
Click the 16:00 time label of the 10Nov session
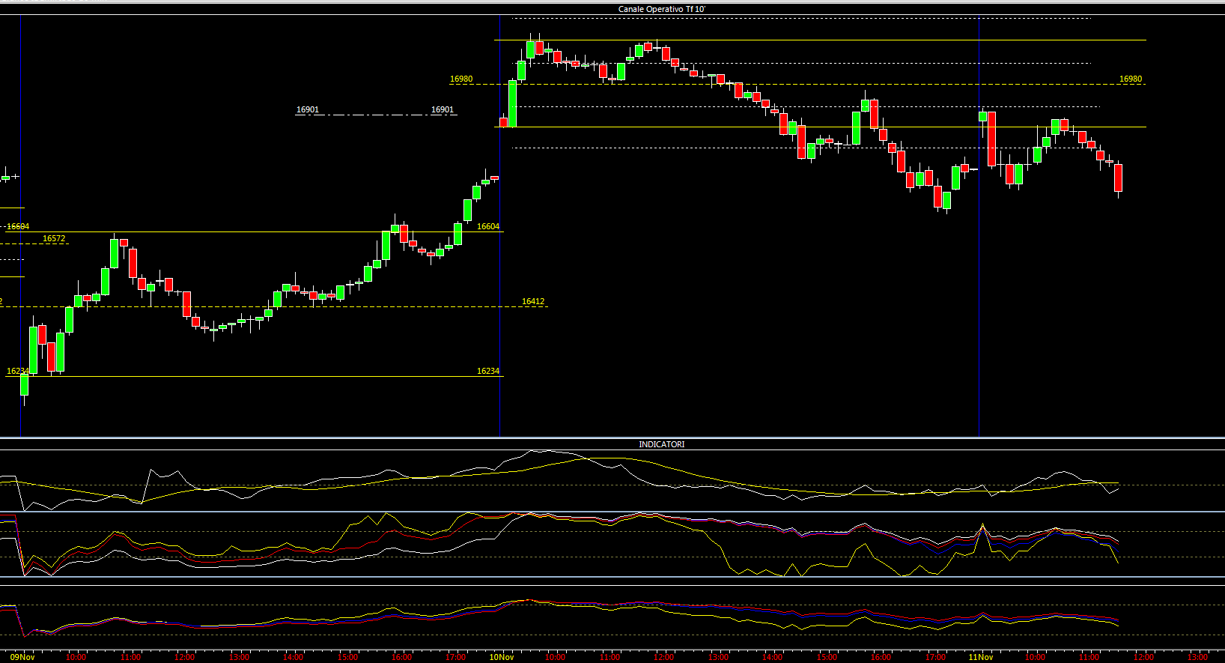click(881, 657)
